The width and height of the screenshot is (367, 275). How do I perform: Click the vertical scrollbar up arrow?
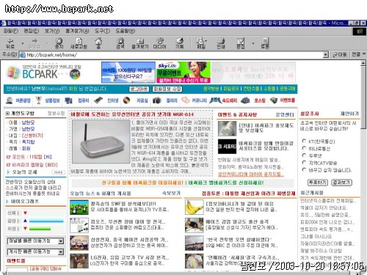tap(363, 63)
